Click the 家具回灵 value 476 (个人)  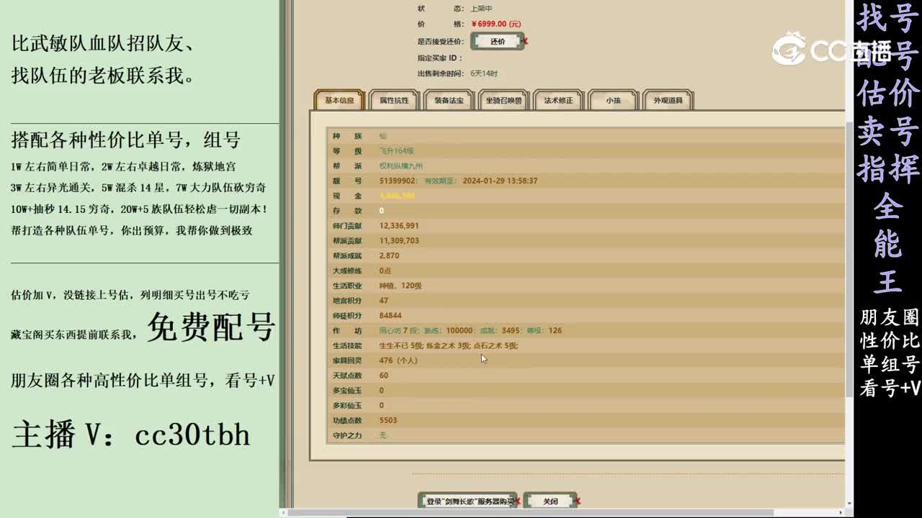click(398, 360)
